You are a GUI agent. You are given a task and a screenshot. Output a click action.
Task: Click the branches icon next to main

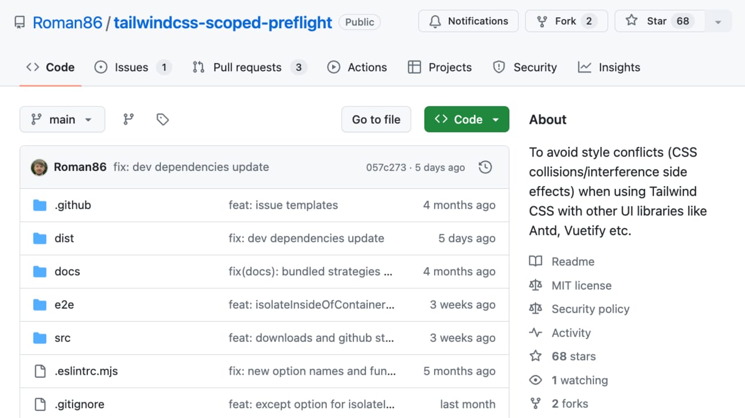click(129, 119)
